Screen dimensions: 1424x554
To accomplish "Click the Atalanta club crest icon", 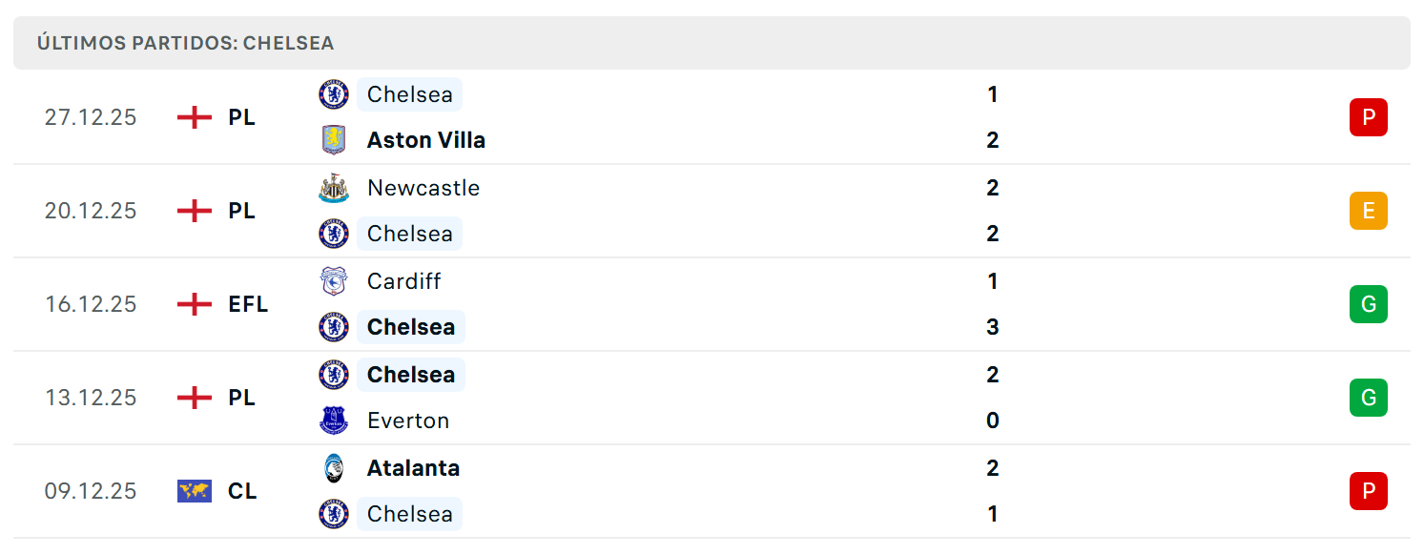I will 334,468.
